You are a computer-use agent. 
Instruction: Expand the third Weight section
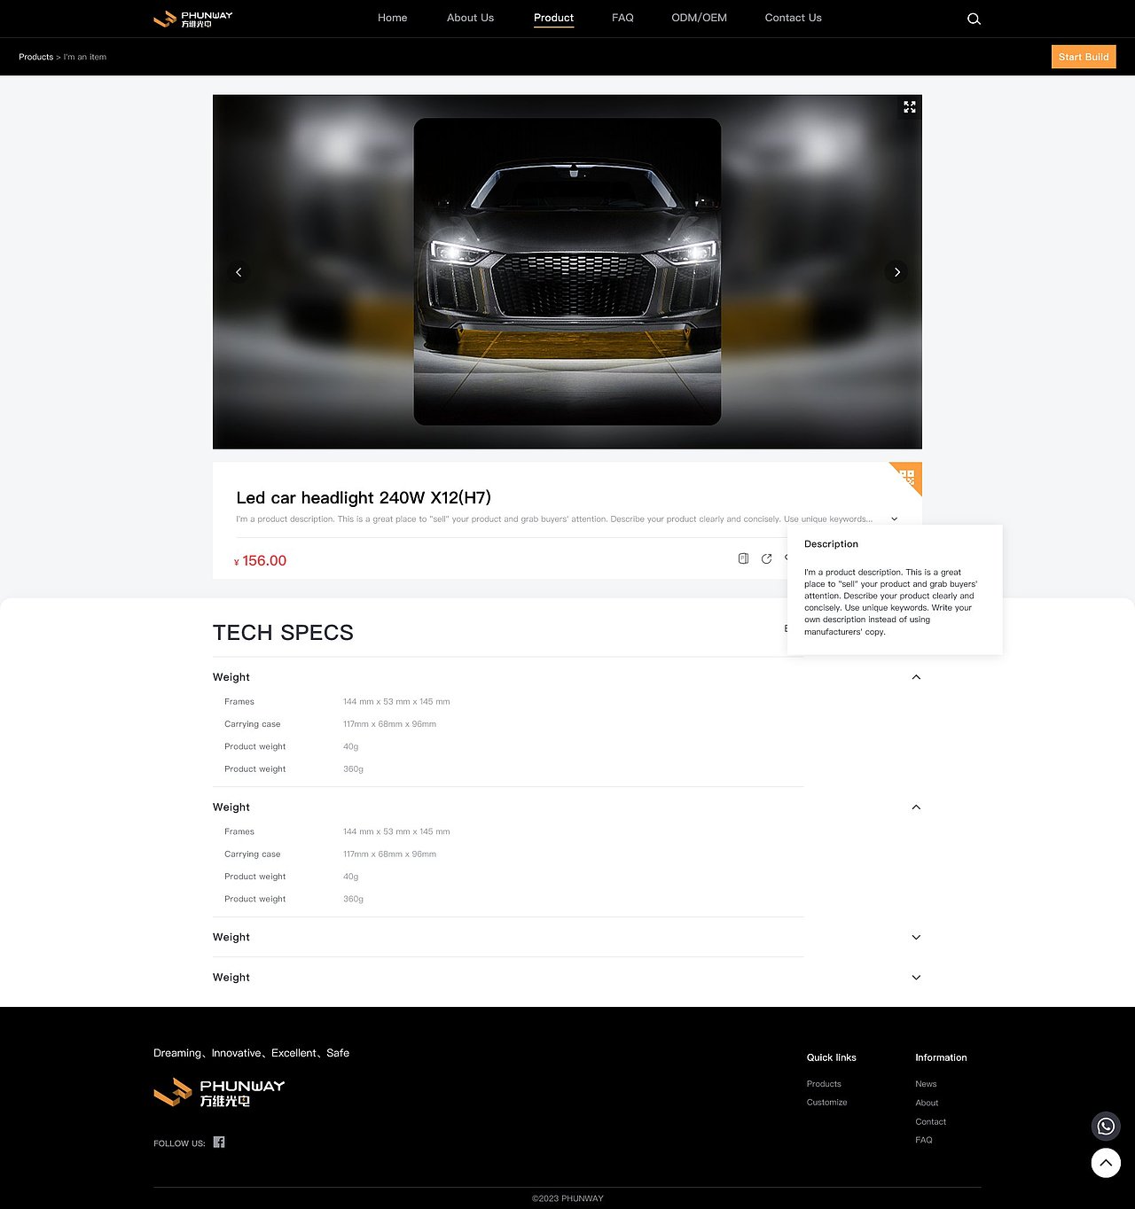point(916,938)
